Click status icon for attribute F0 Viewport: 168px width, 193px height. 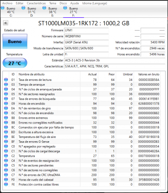pos(6,180)
